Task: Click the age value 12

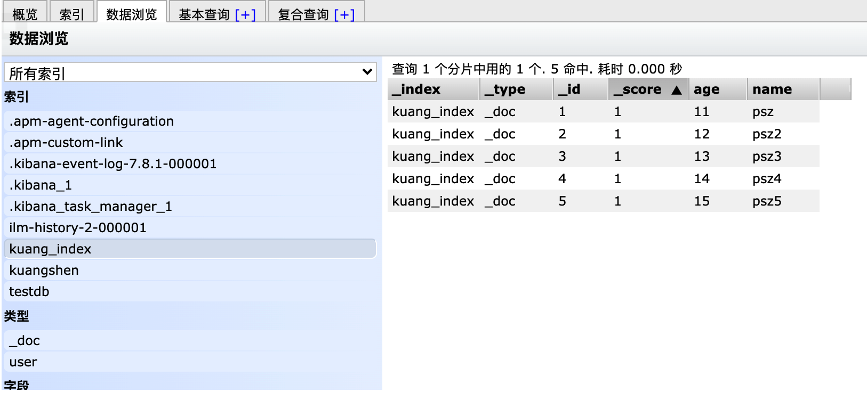Action: pos(702,134)
